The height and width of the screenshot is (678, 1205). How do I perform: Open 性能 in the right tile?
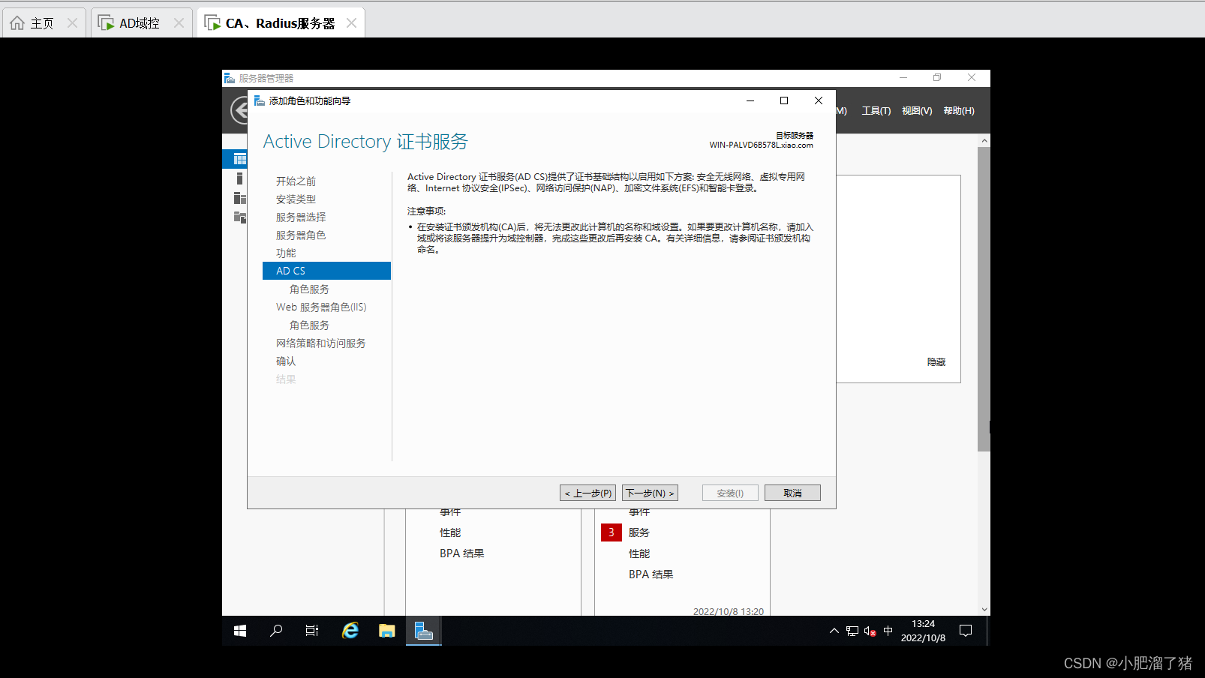pyautogui.click(x=639, y=553)
